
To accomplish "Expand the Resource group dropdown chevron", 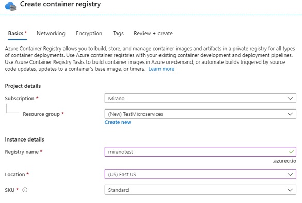I will click(290, 114).
